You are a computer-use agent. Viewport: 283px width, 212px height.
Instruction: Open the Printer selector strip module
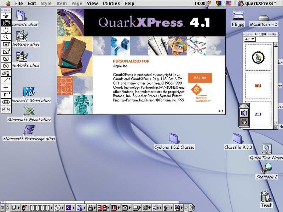tap(137, 208)
